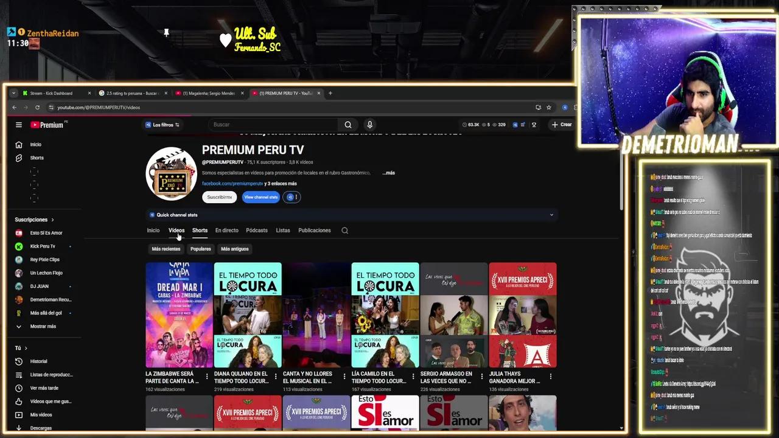This screenshot has width=779, height=438.
Task: Search within channel using magnifier icon
Action: coord(344,231)
